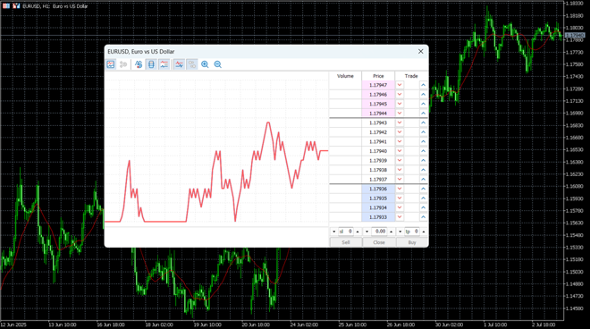
Task: Toggle the advanced price list toolbar icon
Action: coord(164,64)
